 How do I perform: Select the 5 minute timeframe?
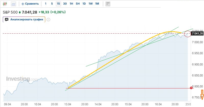click(52, 4)
